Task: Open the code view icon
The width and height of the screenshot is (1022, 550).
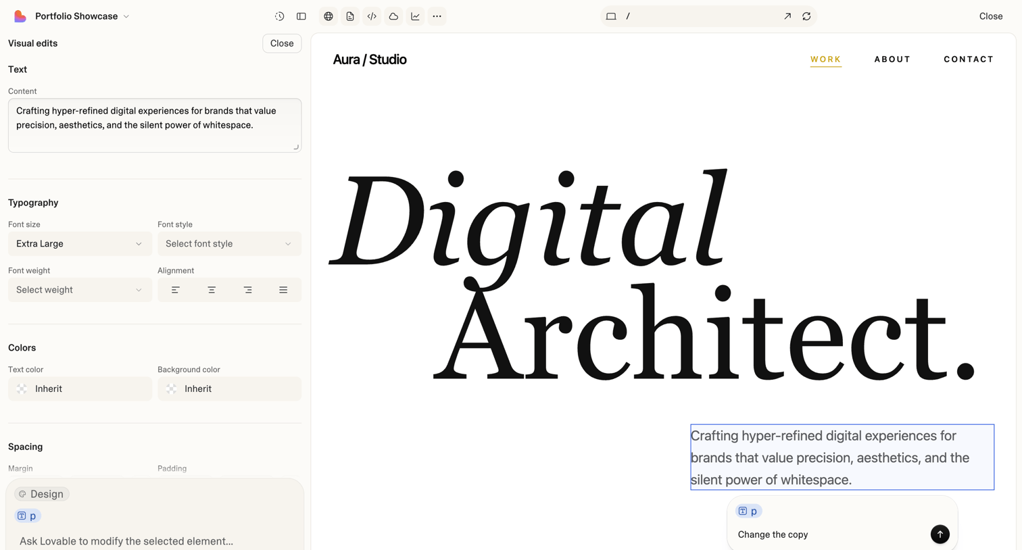Action: (x=372, y=16)
